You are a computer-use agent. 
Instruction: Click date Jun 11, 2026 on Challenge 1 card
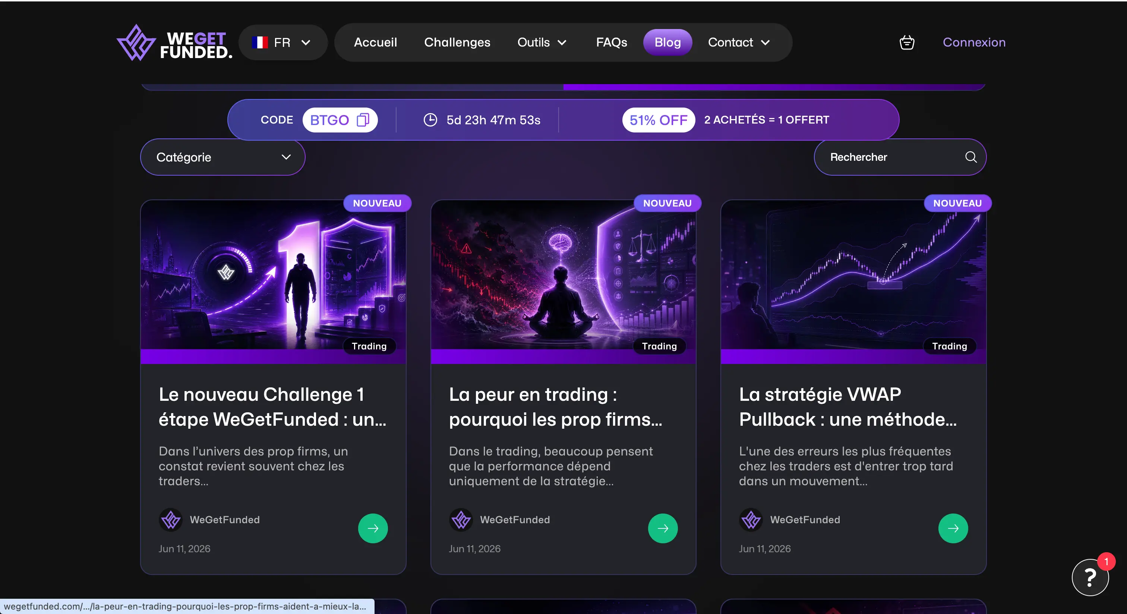pyautogui.click(x=184, y=549)
